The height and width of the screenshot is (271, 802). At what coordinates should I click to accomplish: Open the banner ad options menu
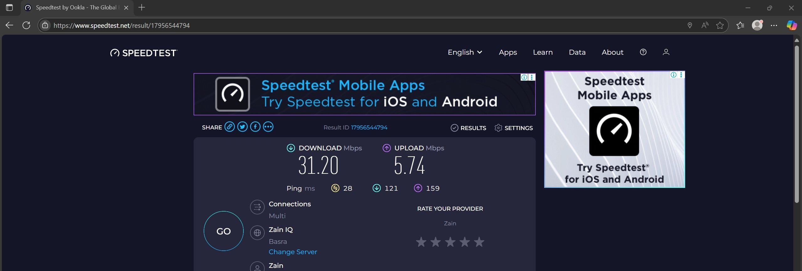pos(532,77)
